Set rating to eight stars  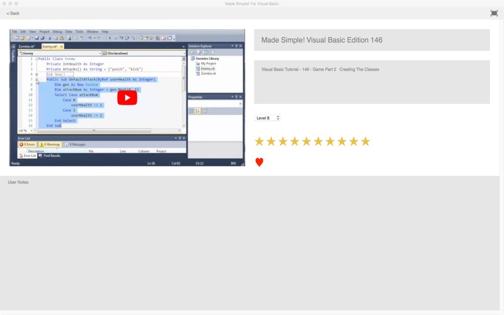point(341,141)
